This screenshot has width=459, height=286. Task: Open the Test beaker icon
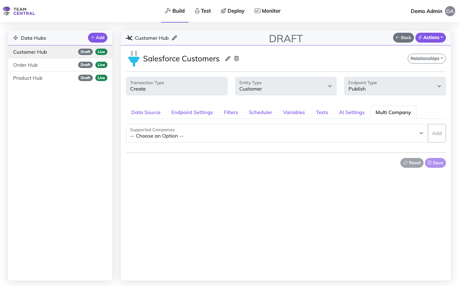(197, 10)
